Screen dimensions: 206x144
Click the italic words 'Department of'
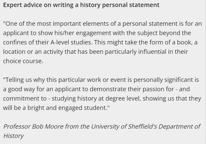pos(179,127)
